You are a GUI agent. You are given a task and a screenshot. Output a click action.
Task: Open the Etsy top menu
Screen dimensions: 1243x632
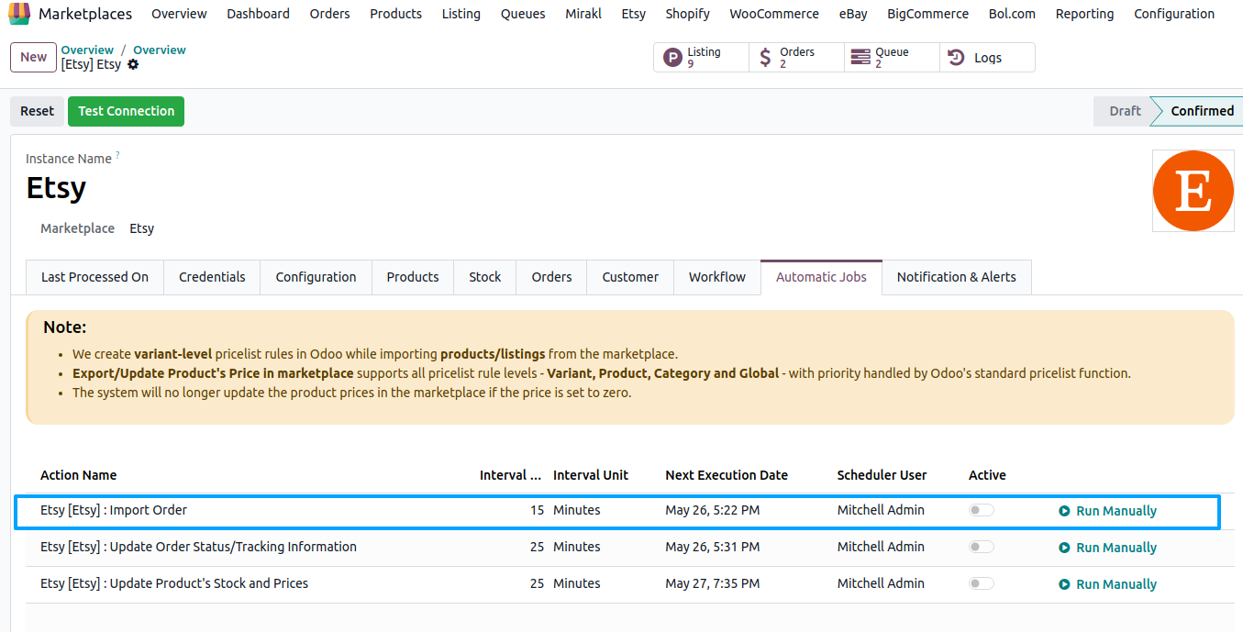click(634, 14)
